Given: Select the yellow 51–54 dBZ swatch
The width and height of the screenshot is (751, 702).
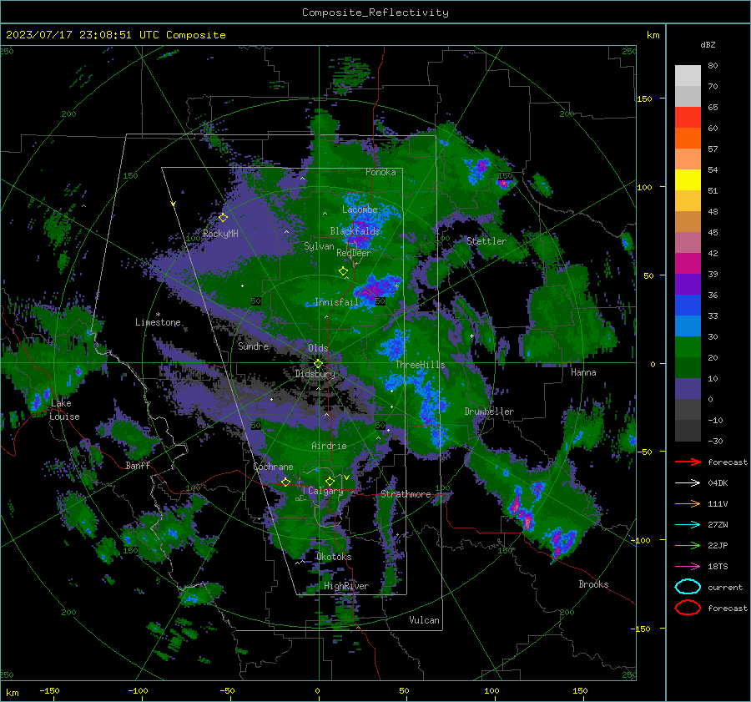Looking at the screenshot, I should pos(688,179).
